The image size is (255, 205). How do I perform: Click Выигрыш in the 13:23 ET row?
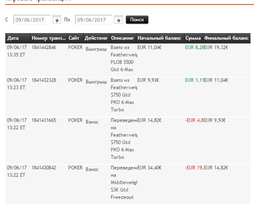click(x=96, y=82)
